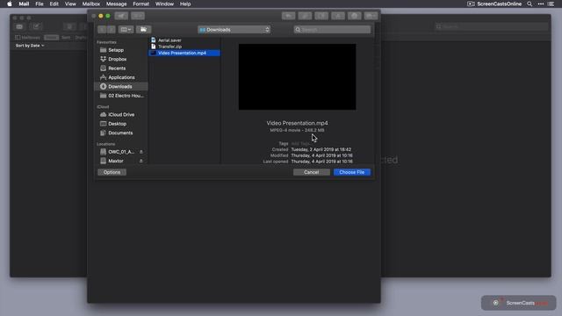Click the black video preview thumbnail
This screenshot has width=562, height=316.
(298, 77)
